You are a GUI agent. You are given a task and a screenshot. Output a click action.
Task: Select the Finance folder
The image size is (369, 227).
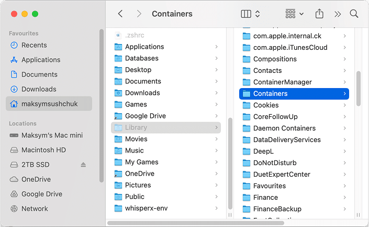294,198
